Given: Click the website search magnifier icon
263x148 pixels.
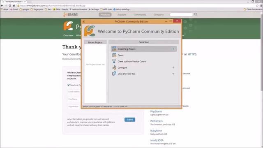Looking at the screenshot, I should [196, 14].
